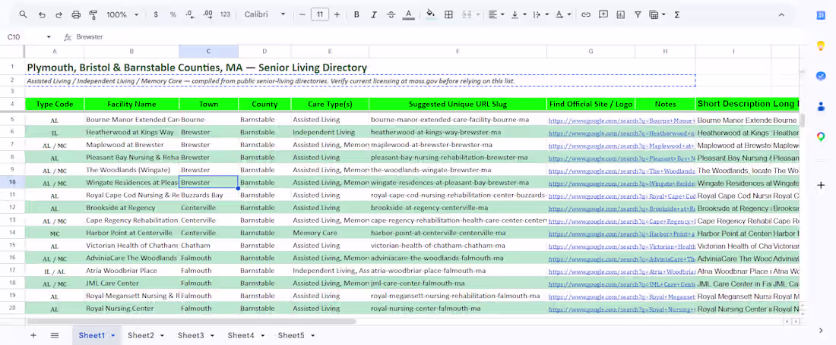Viewport: 836px width, 345px height.
Task: Open the functions sigma menu
Action: coord(677,15)
